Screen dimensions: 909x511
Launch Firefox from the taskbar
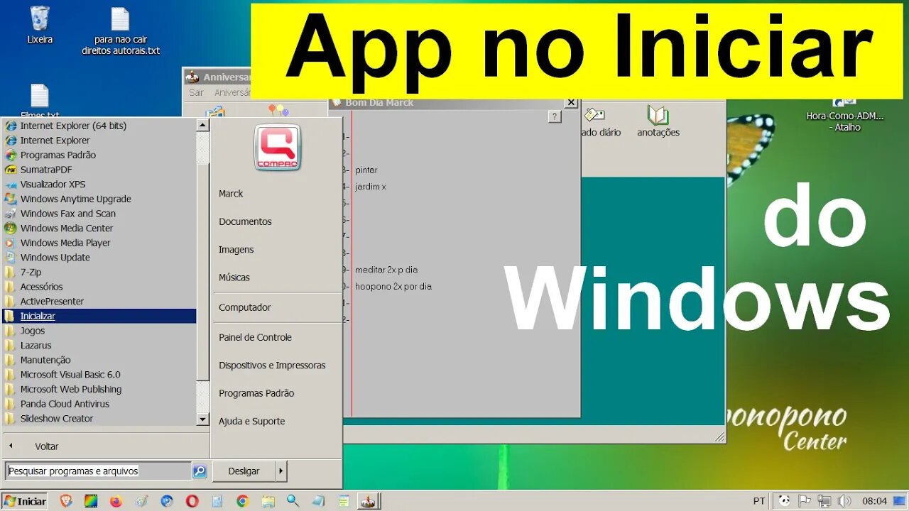pos(116,501)
